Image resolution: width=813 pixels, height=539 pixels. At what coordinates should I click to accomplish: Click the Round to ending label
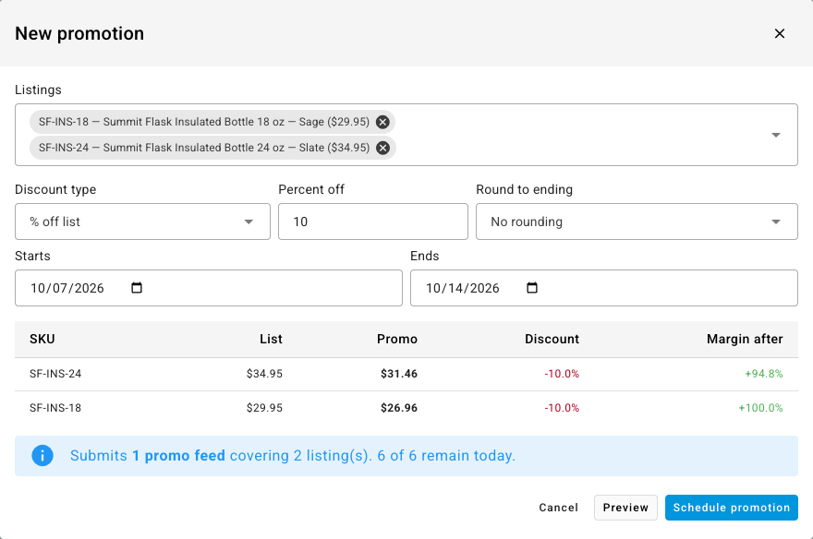[524, 189]
